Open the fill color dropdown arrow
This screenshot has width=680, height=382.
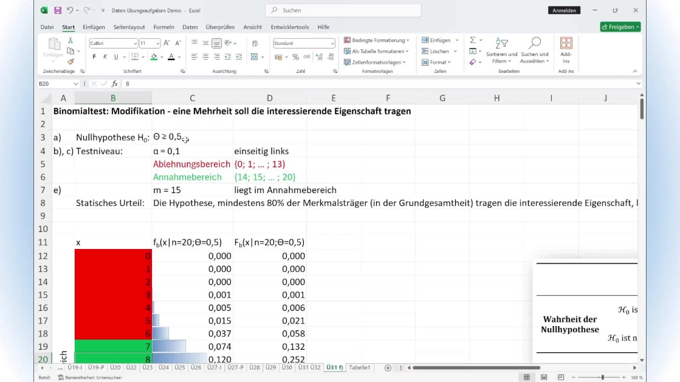162,57
